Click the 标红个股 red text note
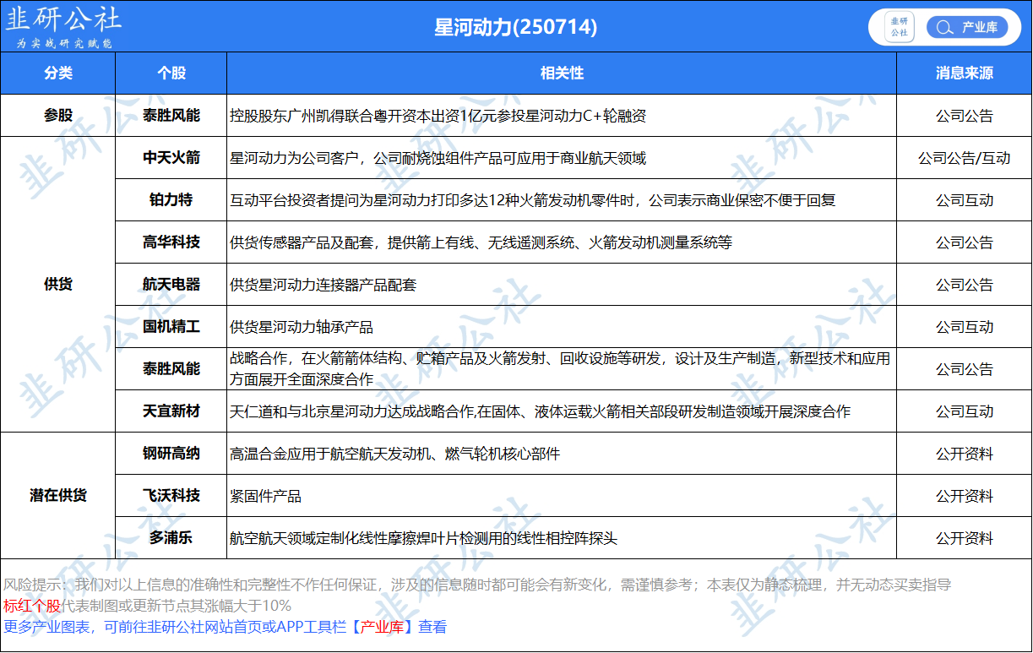The image size is (1033, 653). click(32, 606)
